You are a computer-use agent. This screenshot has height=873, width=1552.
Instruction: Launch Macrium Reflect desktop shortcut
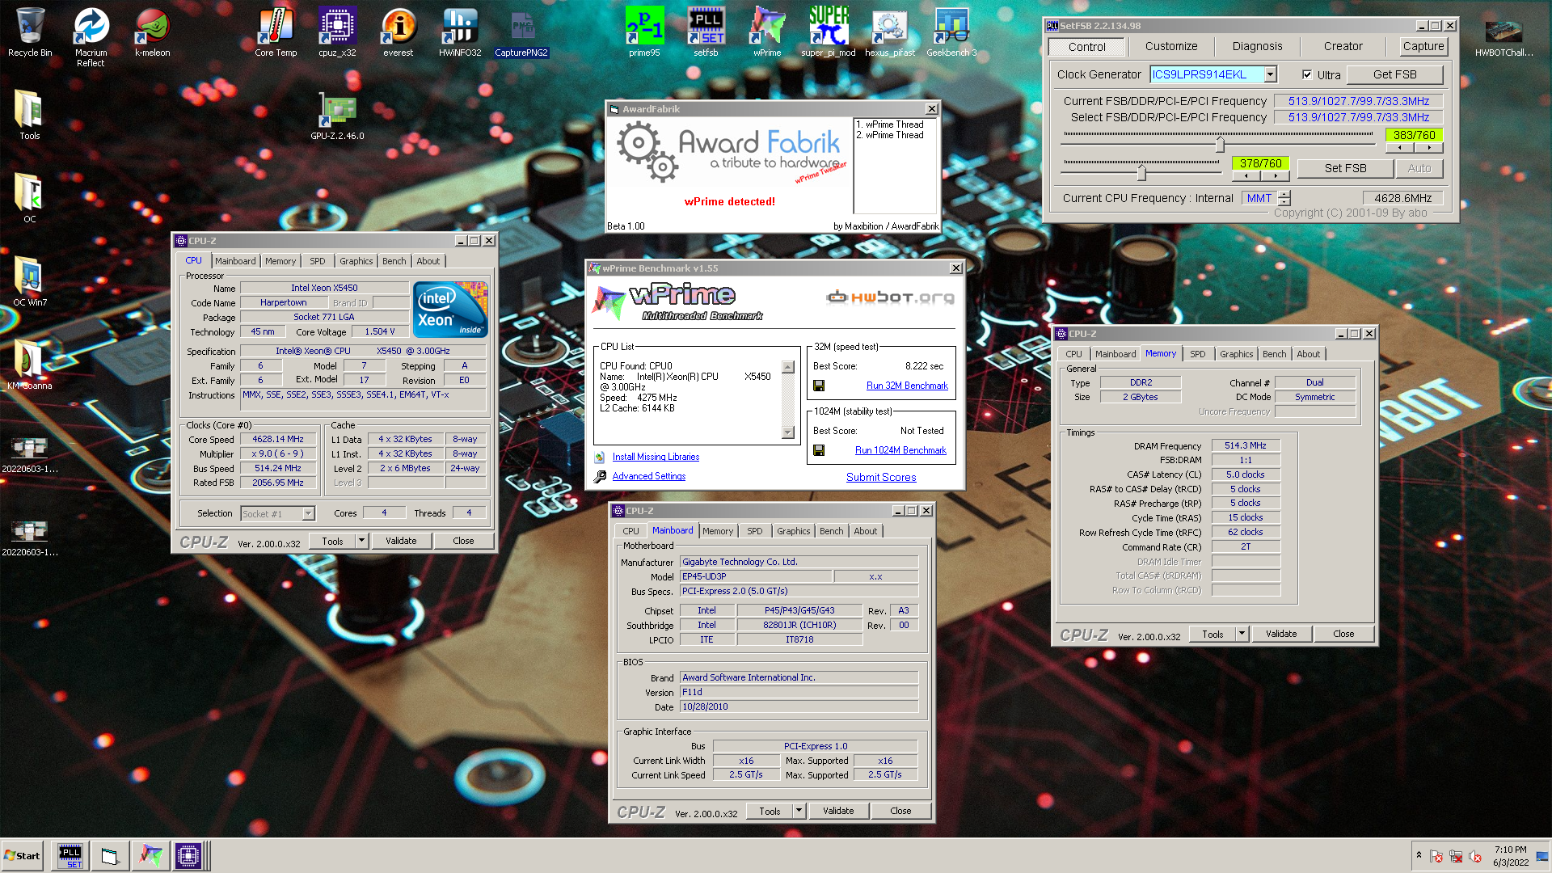pyautogui.click(x=91, y=36)
